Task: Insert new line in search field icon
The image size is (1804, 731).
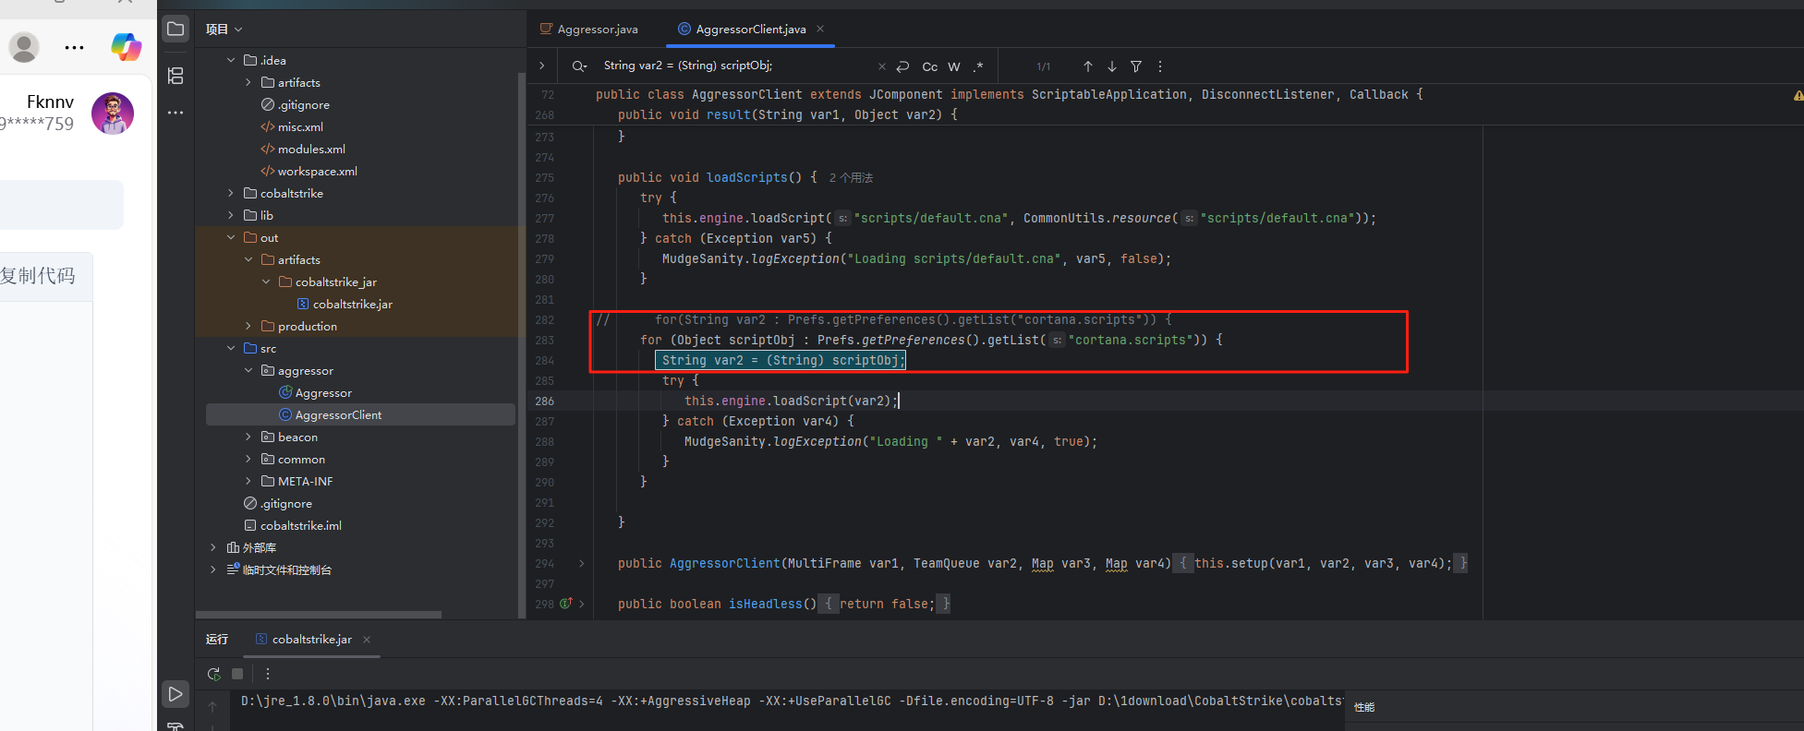Action: point(902,66)
